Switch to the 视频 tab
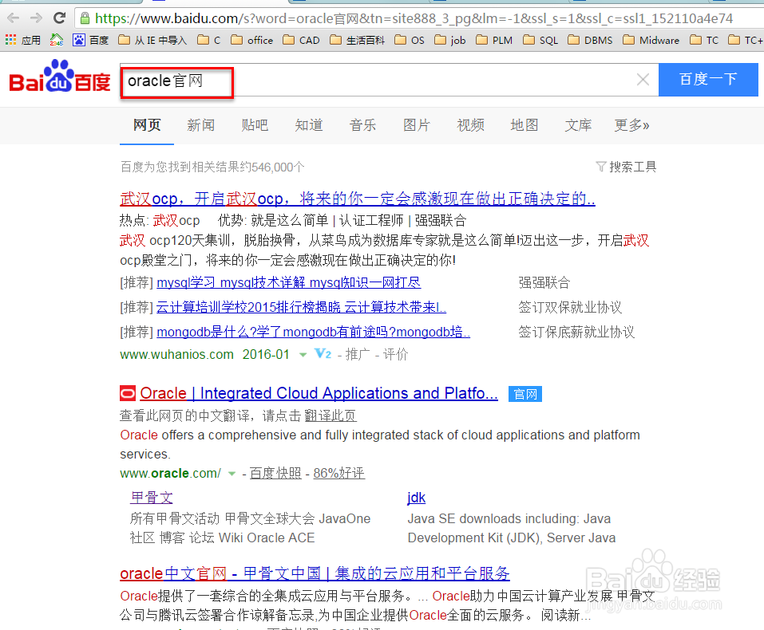 tap(471, 125)
